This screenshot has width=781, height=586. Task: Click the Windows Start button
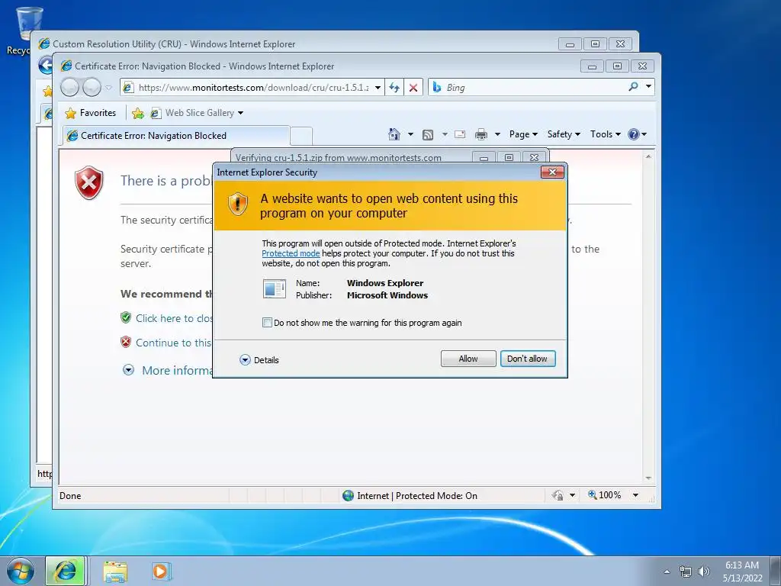(x=21, y=571)
